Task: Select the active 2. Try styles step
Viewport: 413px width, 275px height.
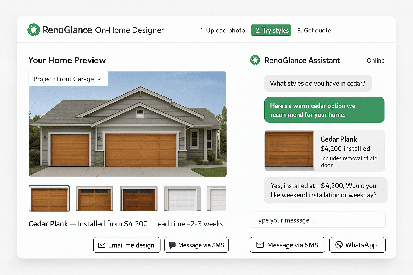Action: tap(271, 30)
